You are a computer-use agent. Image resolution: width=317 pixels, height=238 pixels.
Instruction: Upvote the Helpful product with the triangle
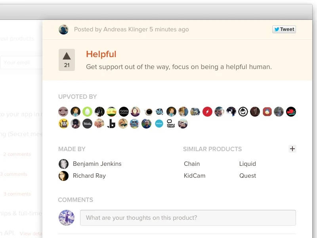(x=67, y=60)
